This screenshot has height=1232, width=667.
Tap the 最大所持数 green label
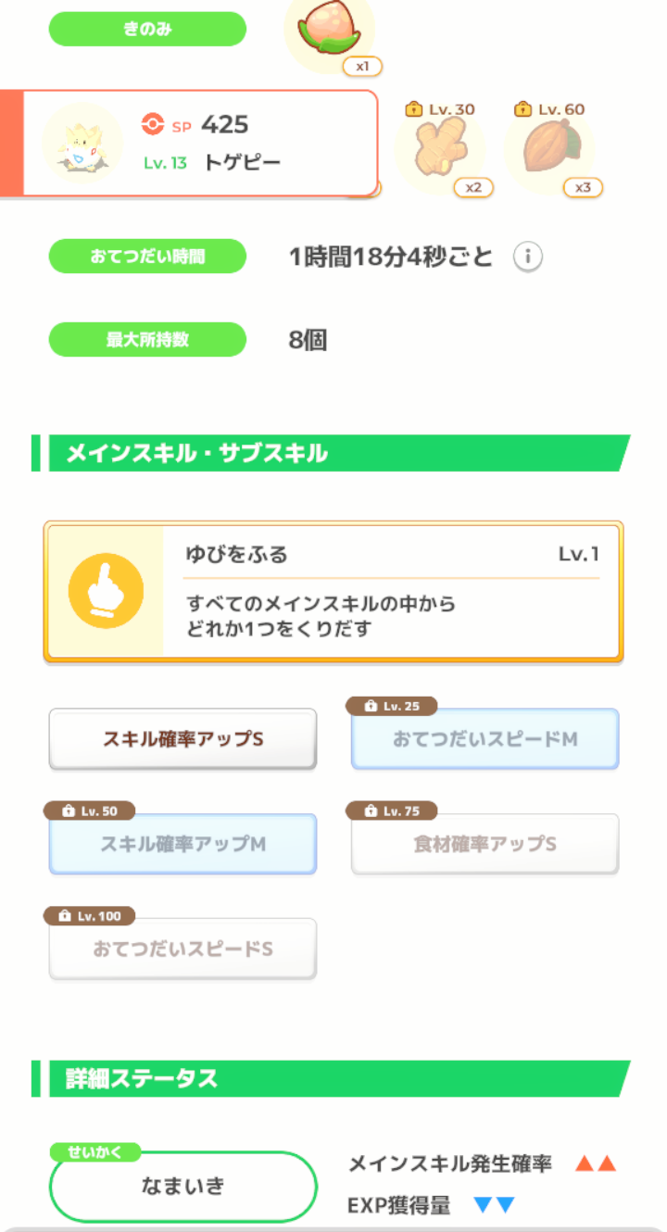pyautogui.click(x=147, y=340)
